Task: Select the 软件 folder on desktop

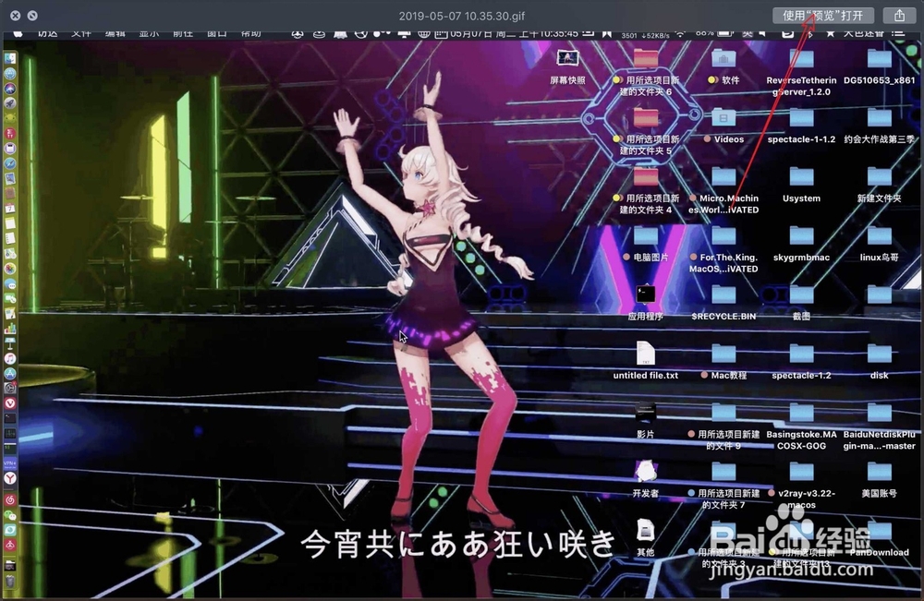Action: pyautogui.click(x=723, y=66)
